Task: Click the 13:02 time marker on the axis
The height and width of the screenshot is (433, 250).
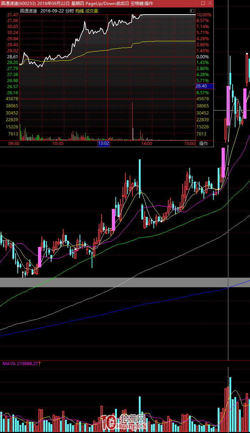Action: (104, 144)
